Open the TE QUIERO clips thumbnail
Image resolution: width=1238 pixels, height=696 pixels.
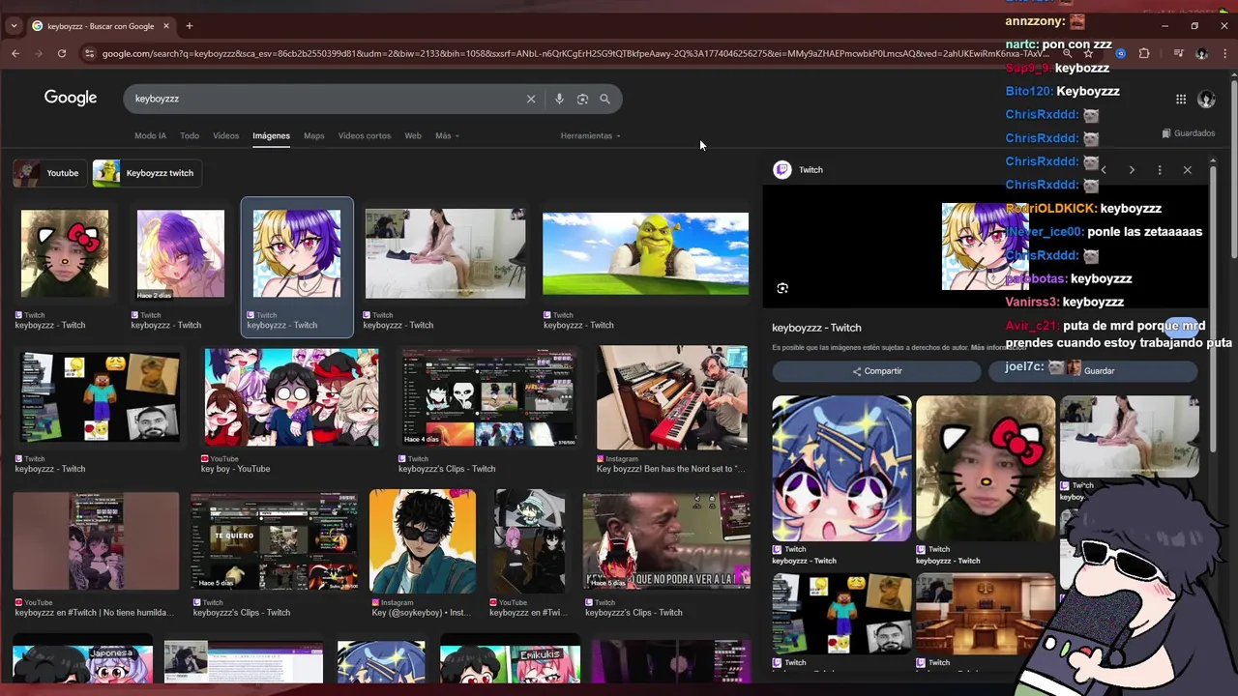(x=274, y=541)
